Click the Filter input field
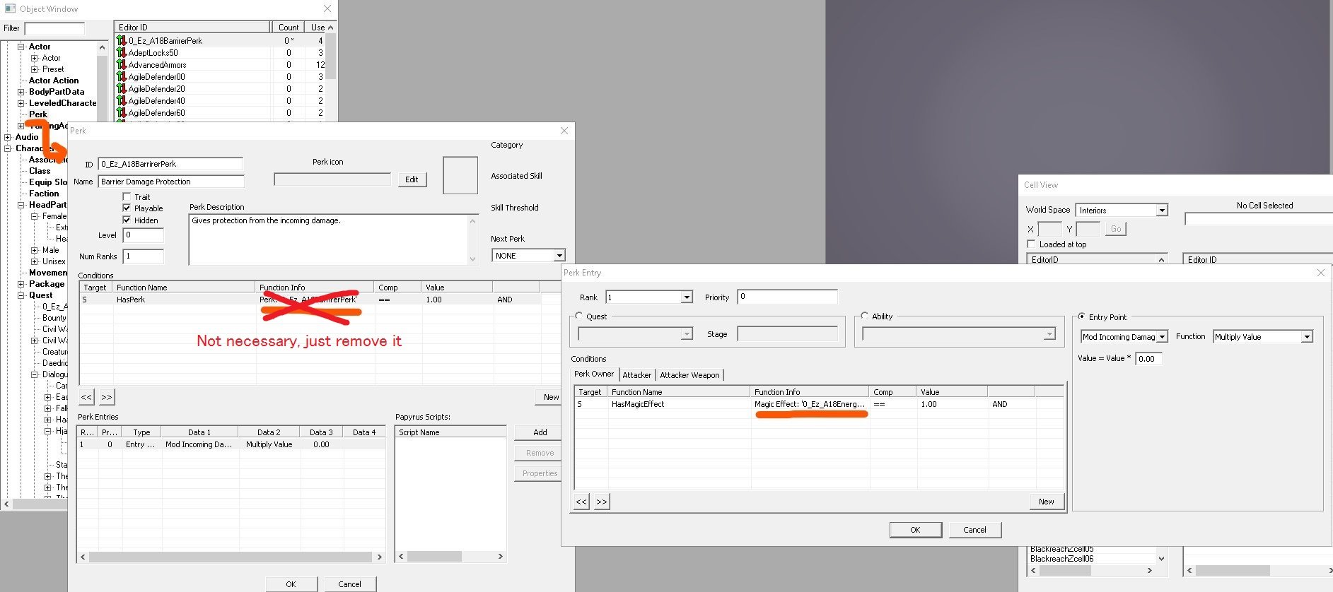This screenshot has width=1333, height=592. tap(54, 28)
